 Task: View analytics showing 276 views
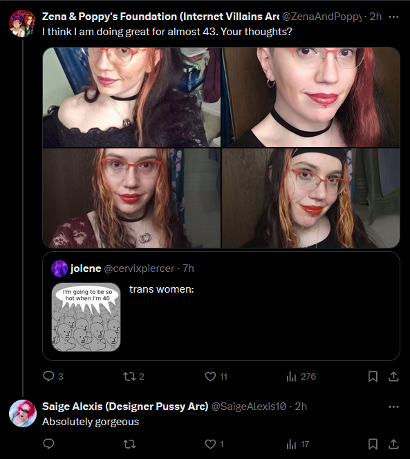[301, 376]
